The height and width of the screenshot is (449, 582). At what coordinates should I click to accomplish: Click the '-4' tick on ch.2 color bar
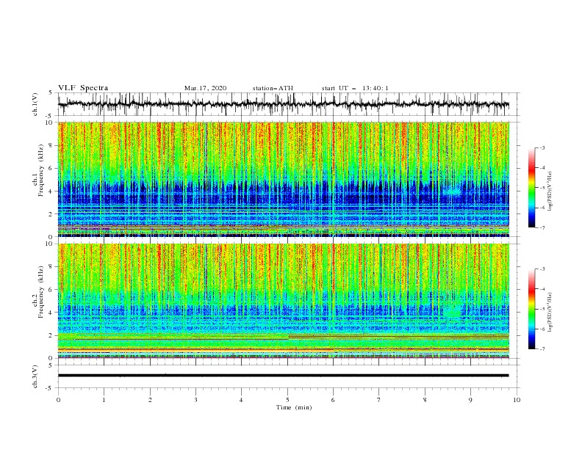(x=542, y=289)
